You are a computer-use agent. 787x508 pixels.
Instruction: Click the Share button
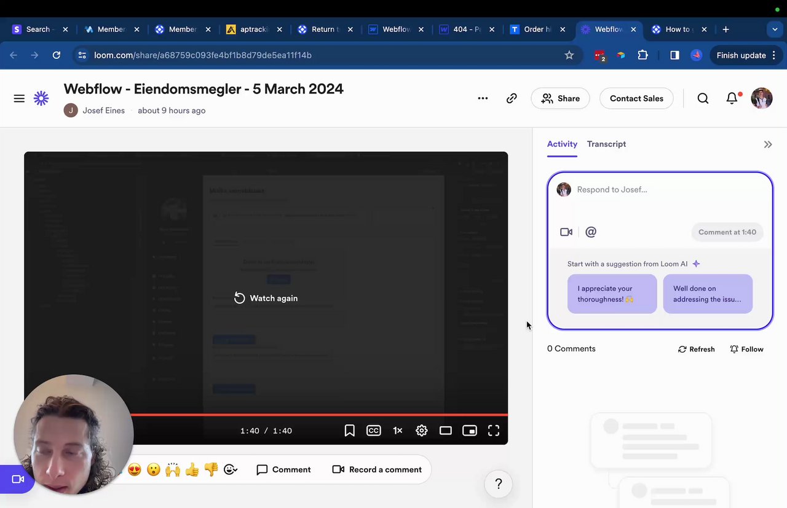[x=560, y=98]
